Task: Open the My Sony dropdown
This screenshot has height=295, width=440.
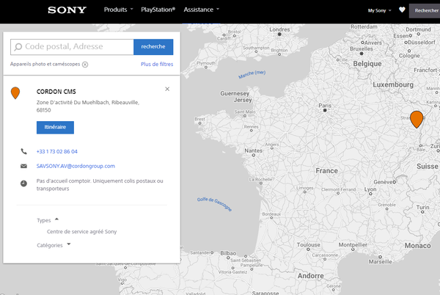Action: 378,11
